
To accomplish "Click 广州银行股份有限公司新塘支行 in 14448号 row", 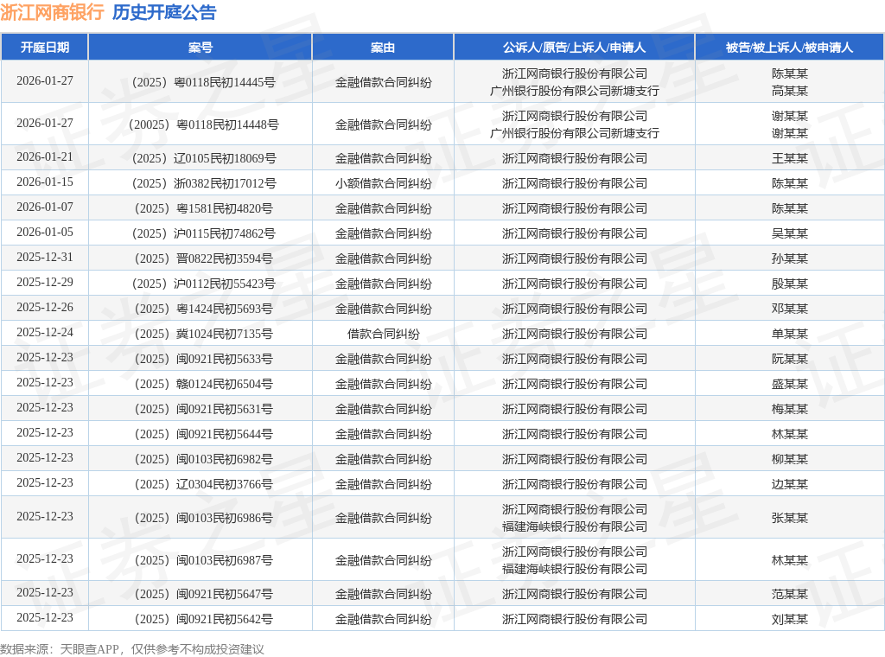I will coord(575,133).
